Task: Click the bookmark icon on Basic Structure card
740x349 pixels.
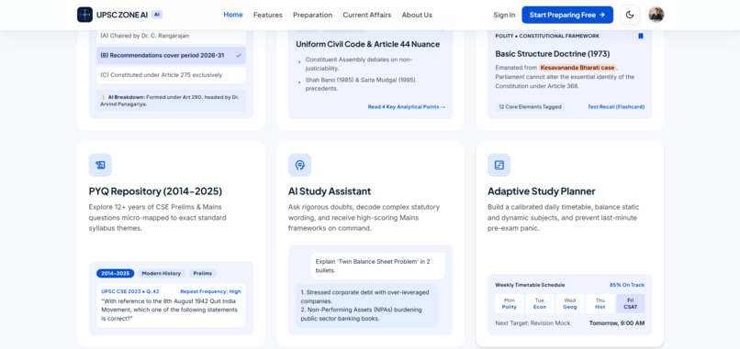Action: coord(641,36)
